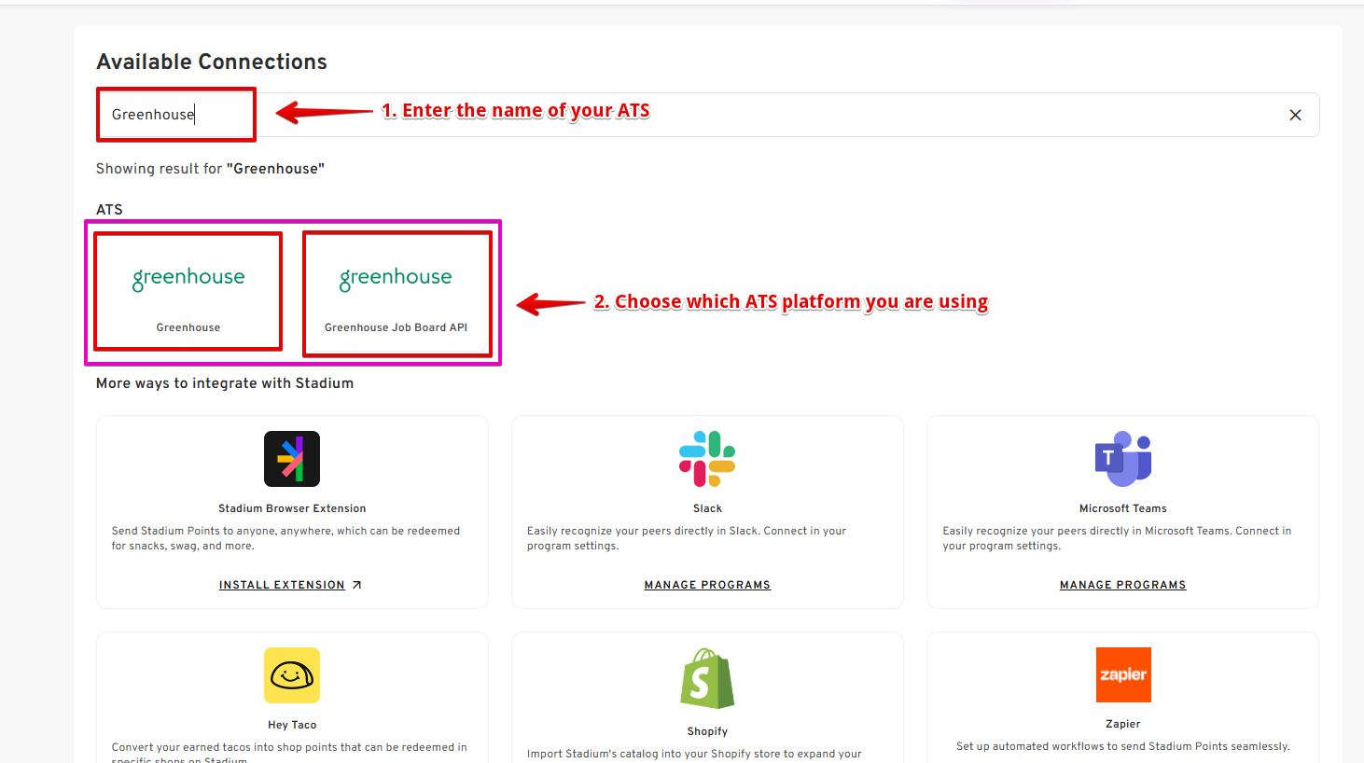
Task: Click the Zapier card title
Action: click(1123, 724)
